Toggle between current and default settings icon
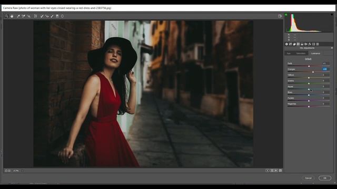Image resolution: width=337 pixels, height=189 pixels. coord(281,171)
